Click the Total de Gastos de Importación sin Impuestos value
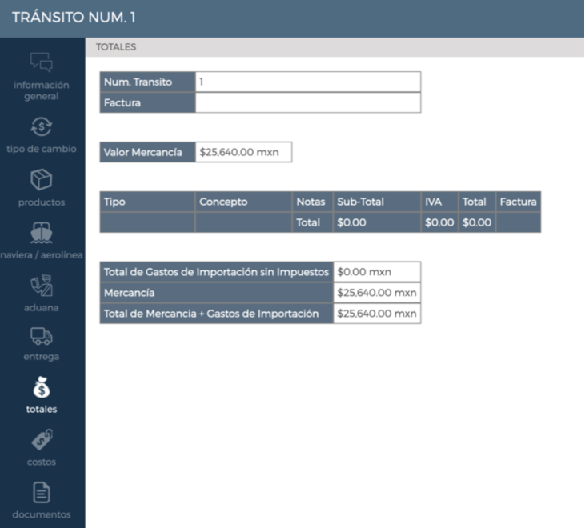 click(377, 272)
